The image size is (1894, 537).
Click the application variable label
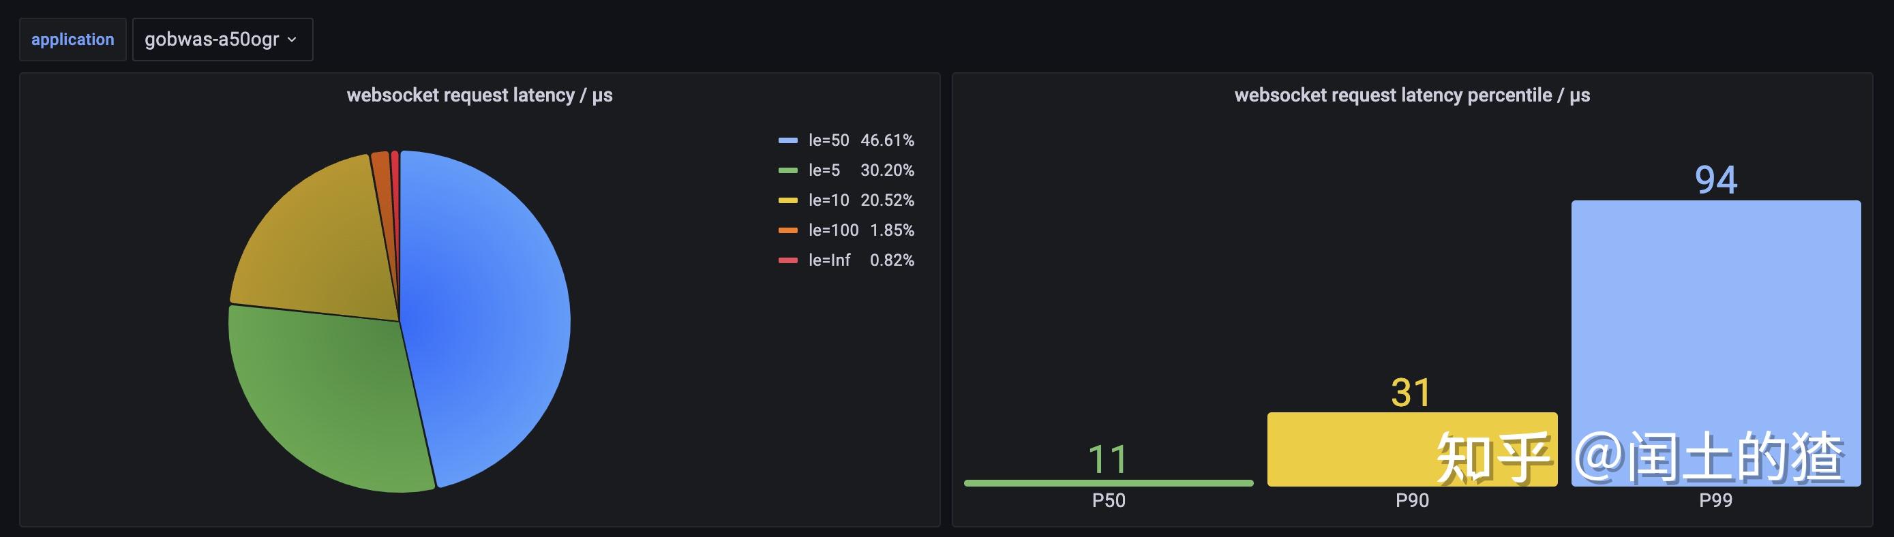point(73,40)
